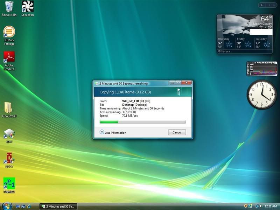Click the 'WD_GP_1TB (E:)' source text
The height and width of the screenshot is (210, 280).
[133, 101]
